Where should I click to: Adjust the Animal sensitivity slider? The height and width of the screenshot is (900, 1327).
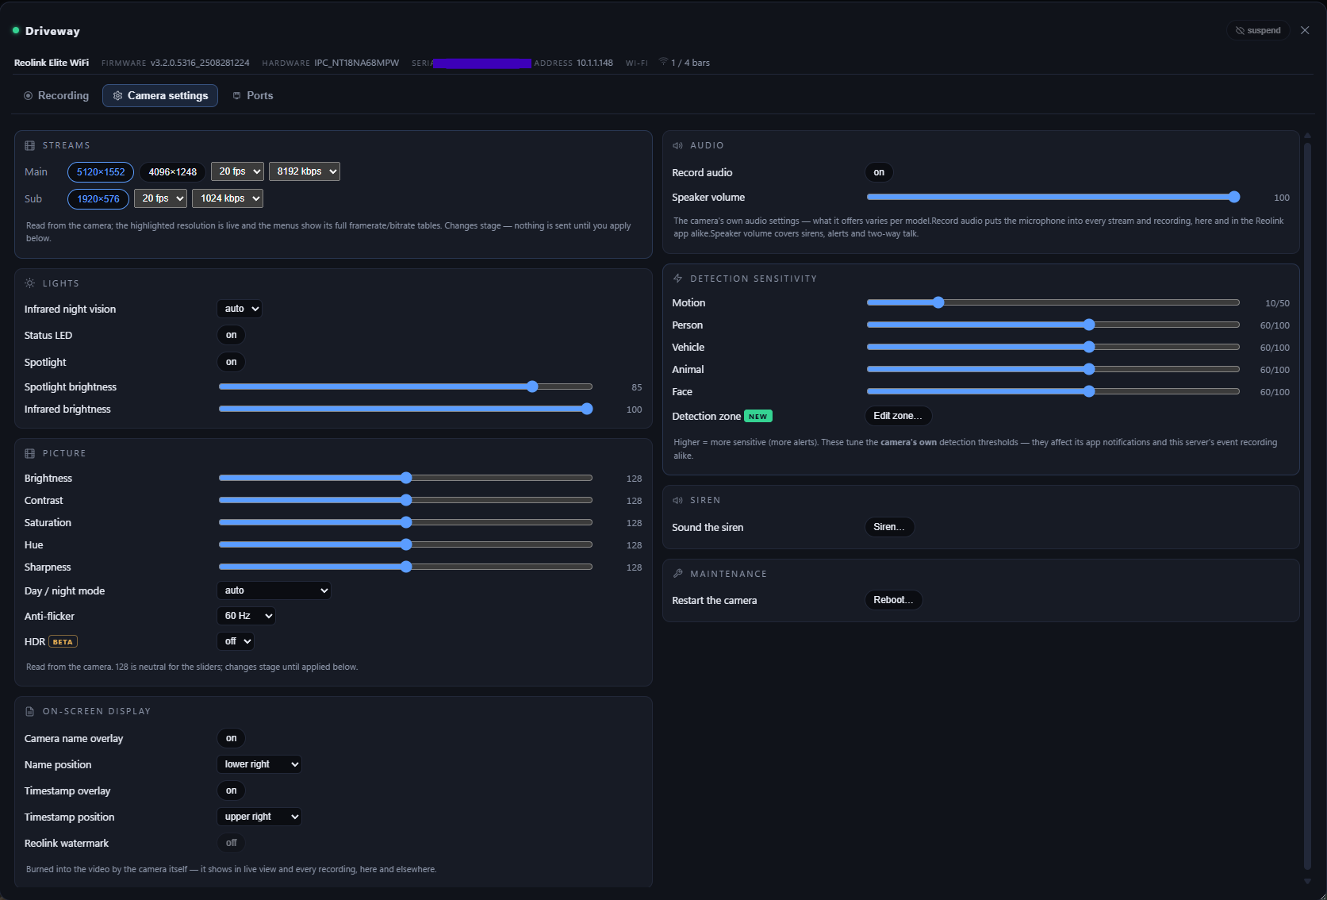point(1053,369)
